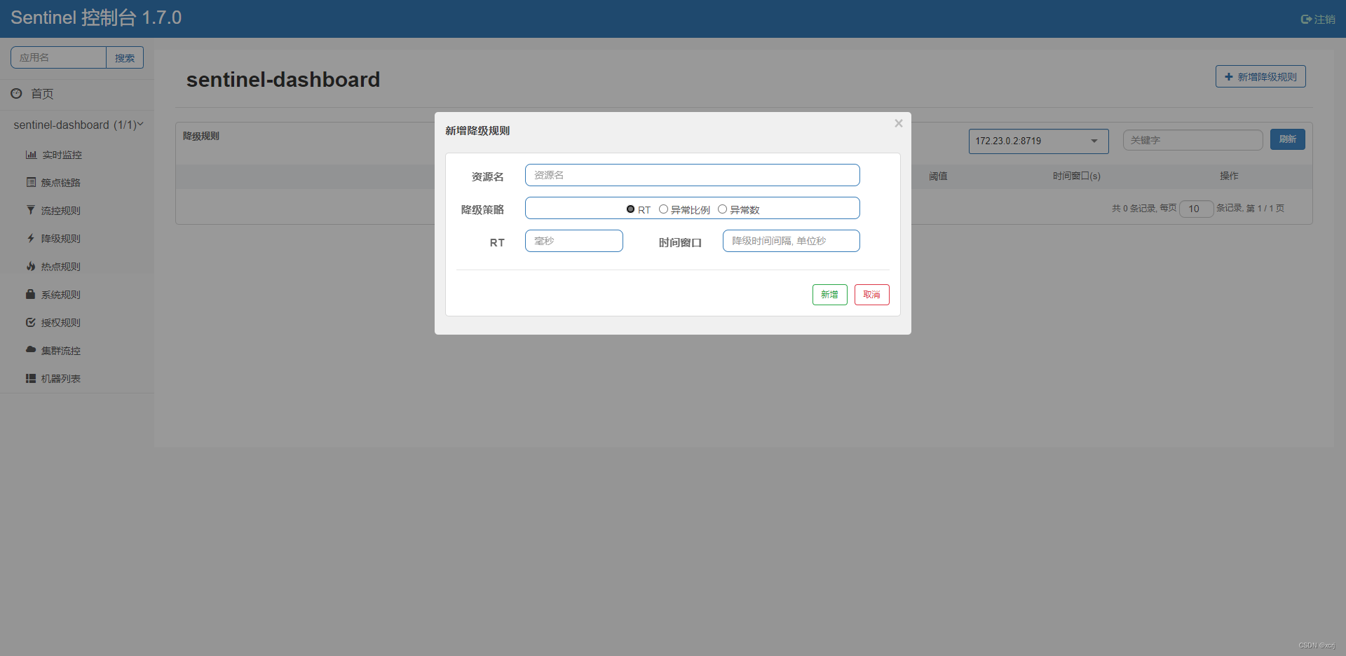
Task: Click the Sentinel 控制台 1.7.0 title
Action: click(x=96, y=18)
